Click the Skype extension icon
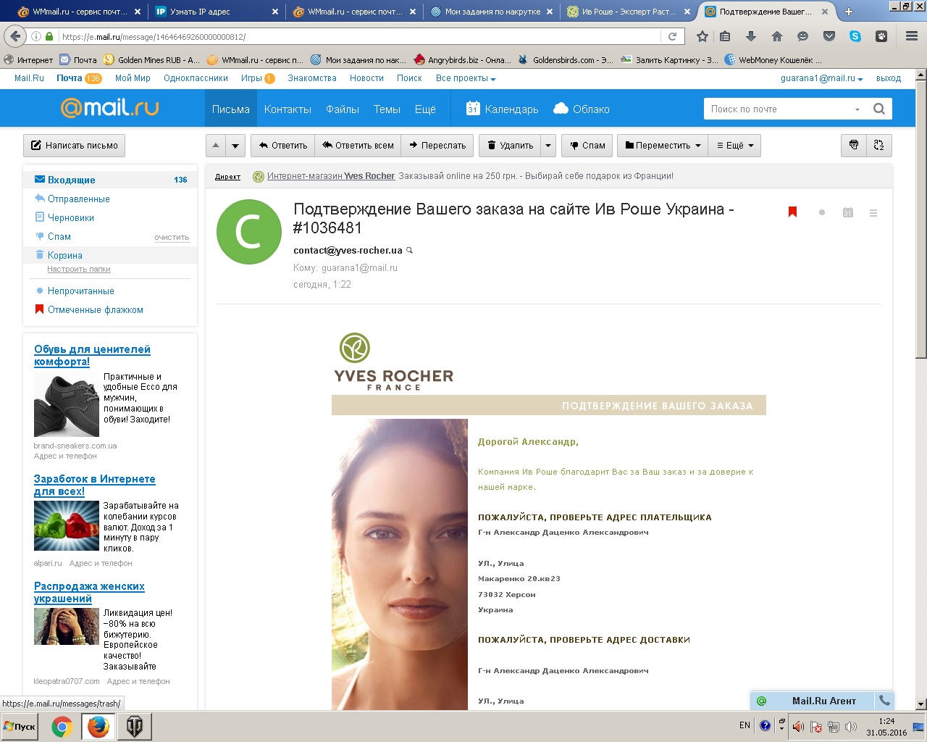927x742 pixels. point(855,36)
